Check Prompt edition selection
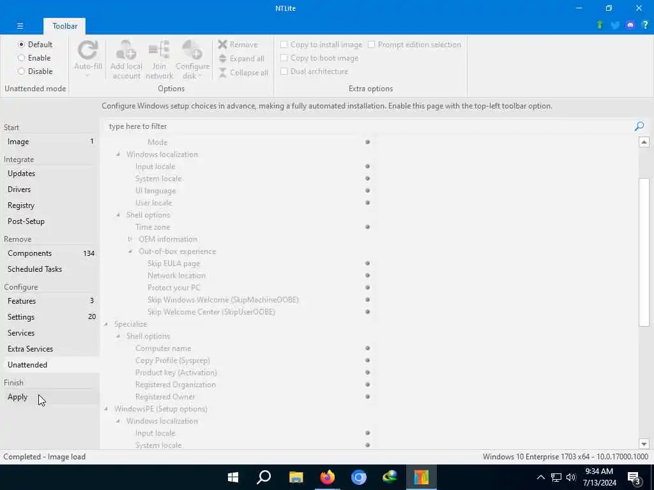Viewport: 654px width, 490px height. [414, 45]
